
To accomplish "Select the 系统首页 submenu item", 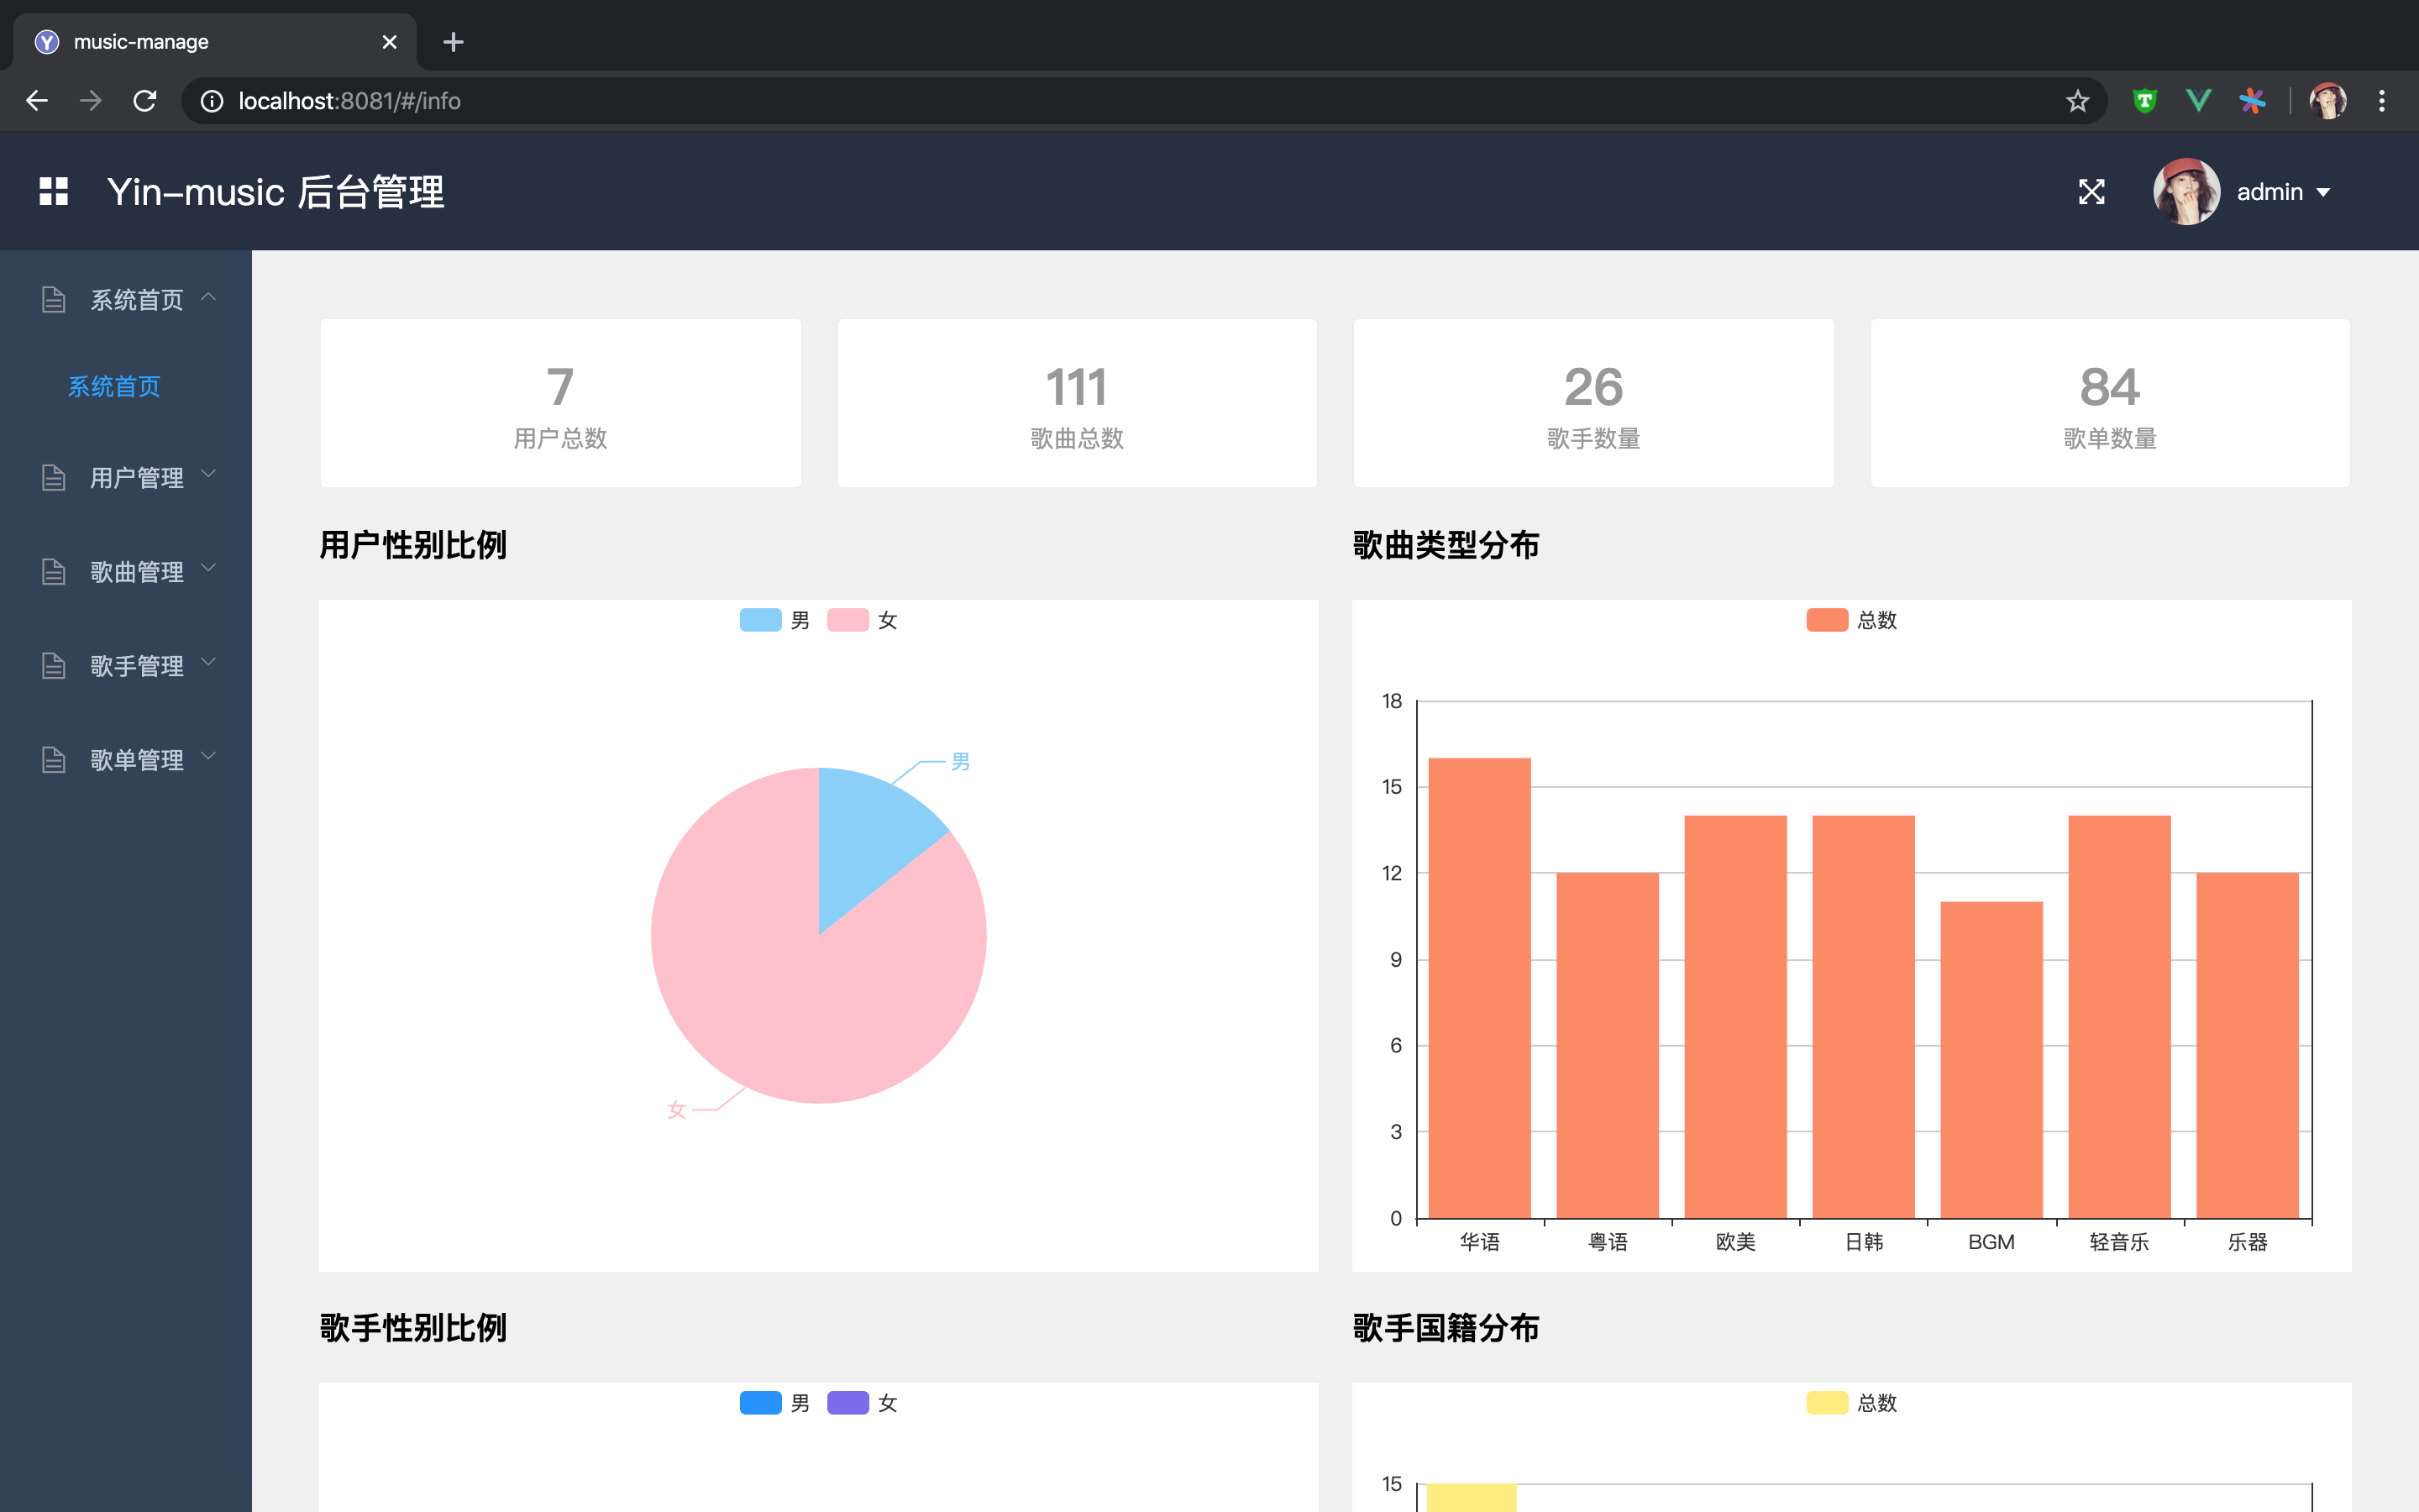I will [114, 386].
